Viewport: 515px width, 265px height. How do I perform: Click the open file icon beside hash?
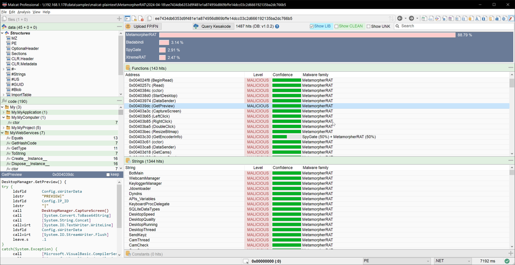(134, 18)
